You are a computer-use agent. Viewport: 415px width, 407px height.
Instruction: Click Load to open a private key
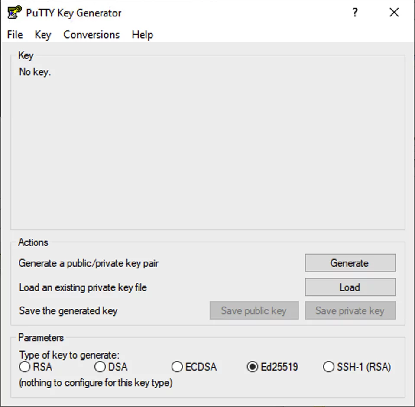tap(350, 287)
